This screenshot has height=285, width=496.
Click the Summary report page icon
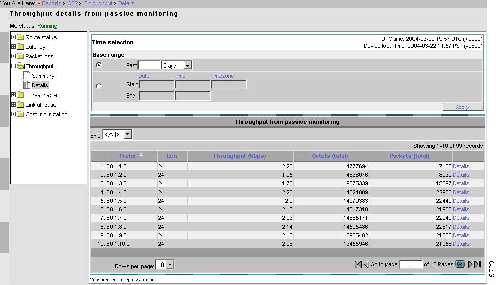(27, 76)
